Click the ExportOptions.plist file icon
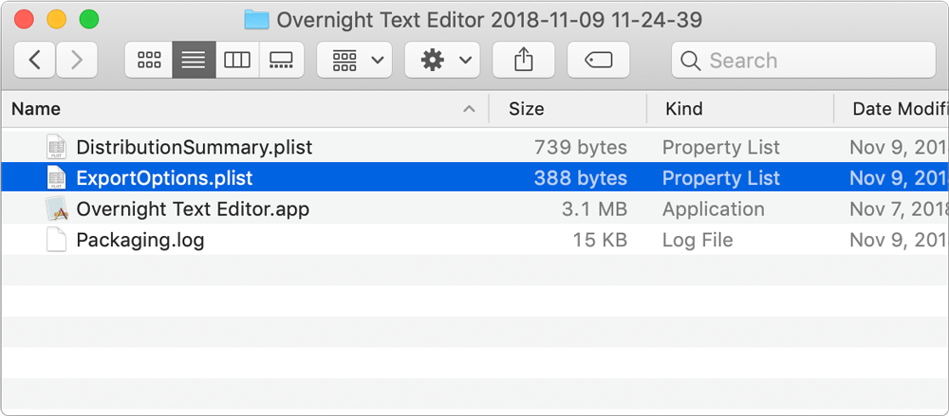The height and width of the screenshot is (416, 949). tap(56, 178)
